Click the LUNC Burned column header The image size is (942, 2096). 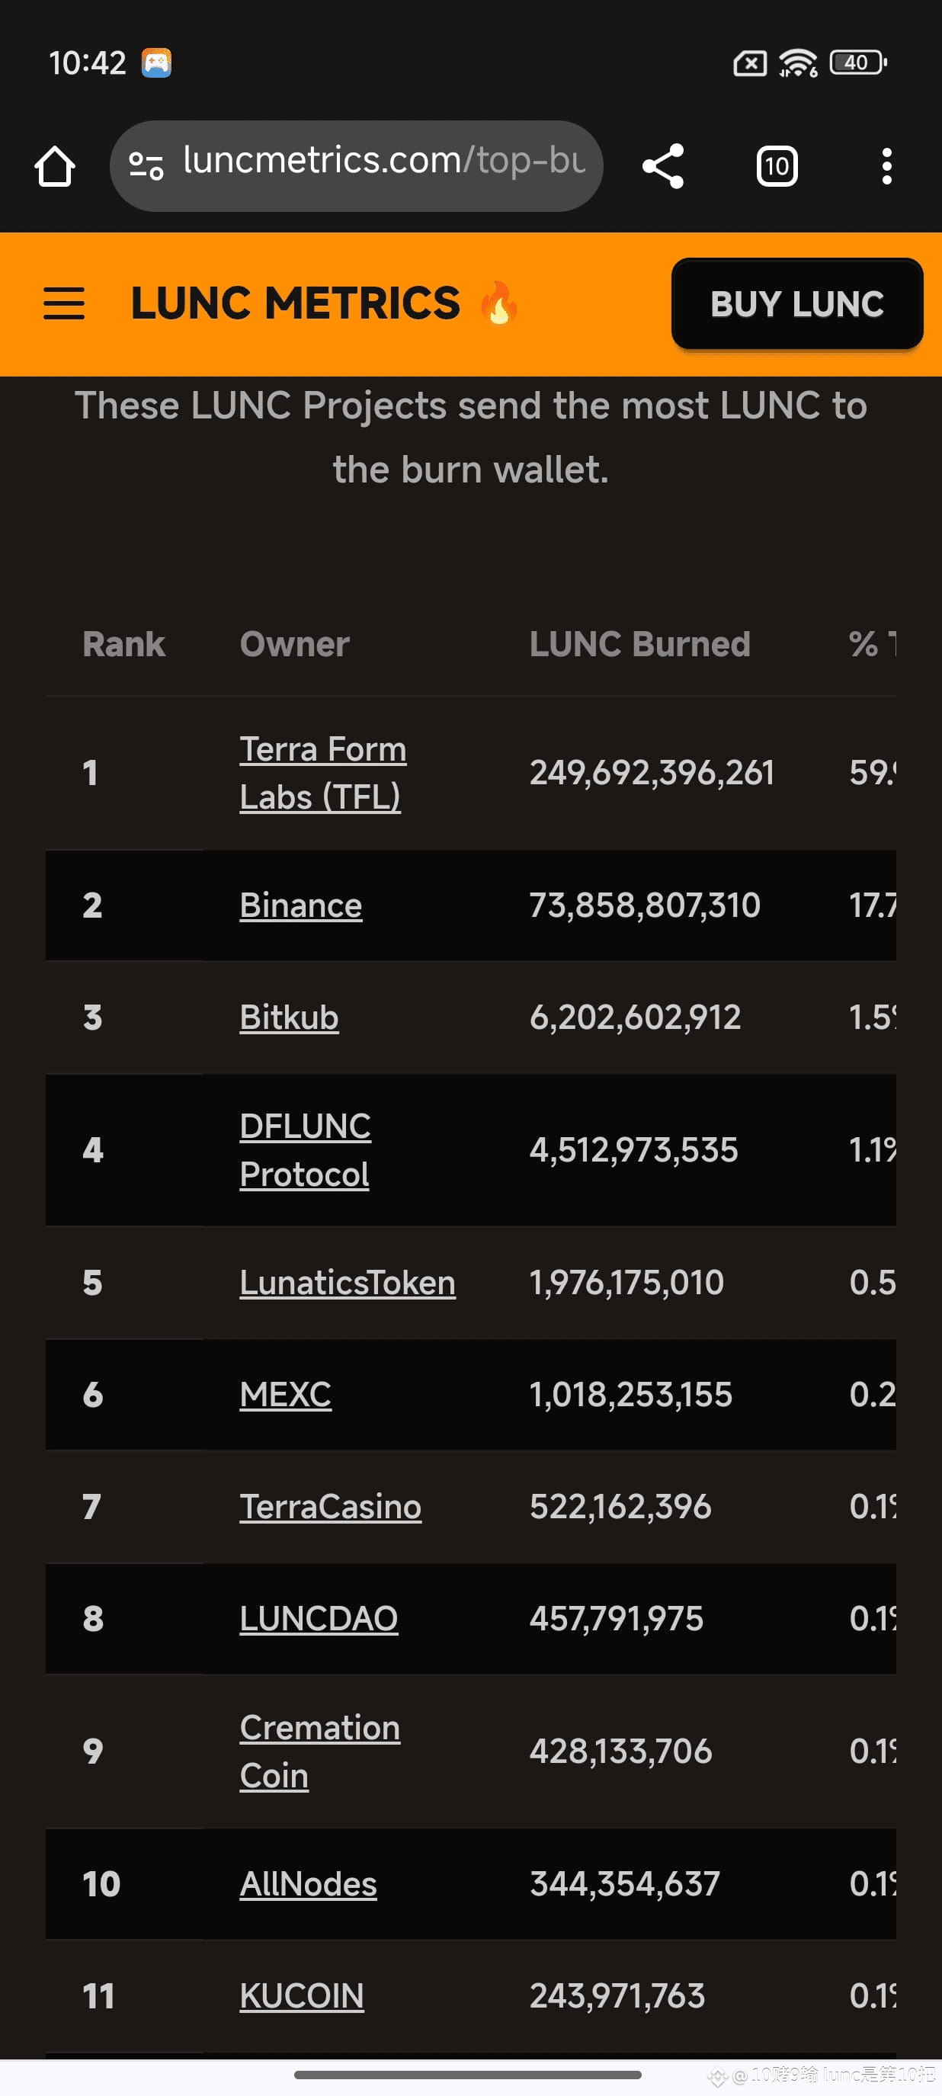coord(639,643)
